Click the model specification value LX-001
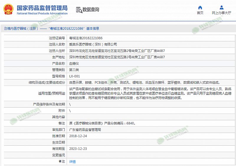 pyautogui.click(x=74, y=76)
